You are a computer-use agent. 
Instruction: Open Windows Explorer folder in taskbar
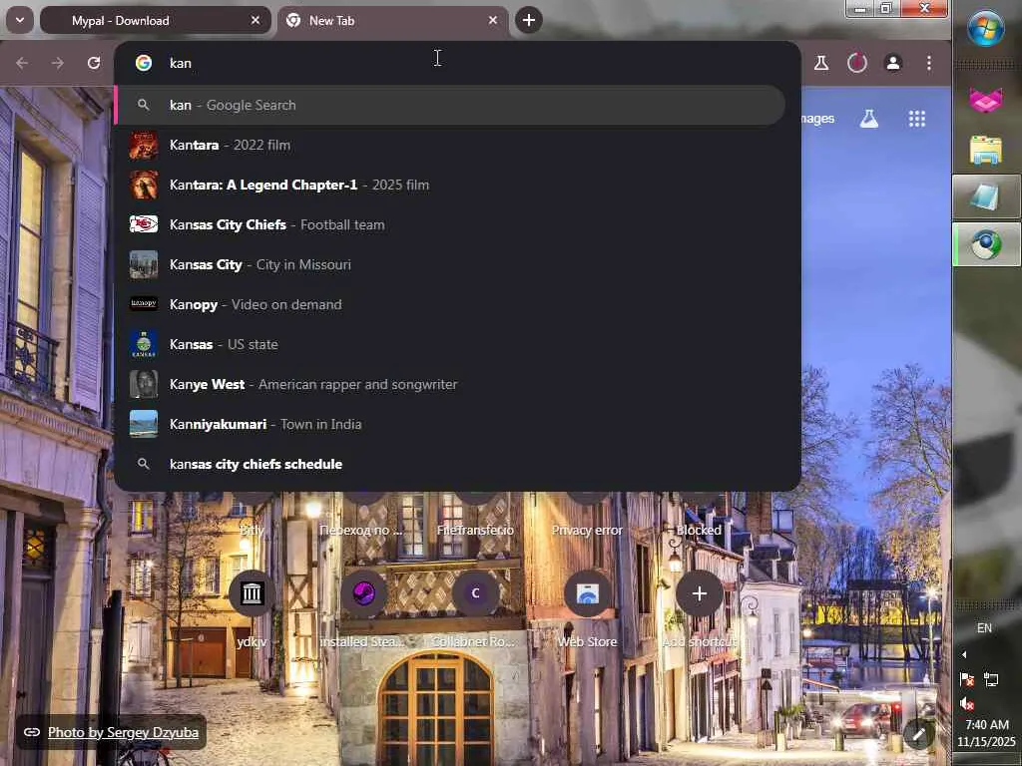tap(985, 150)
